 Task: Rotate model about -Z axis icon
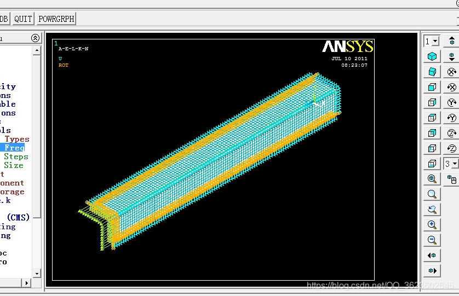[452, 148]
